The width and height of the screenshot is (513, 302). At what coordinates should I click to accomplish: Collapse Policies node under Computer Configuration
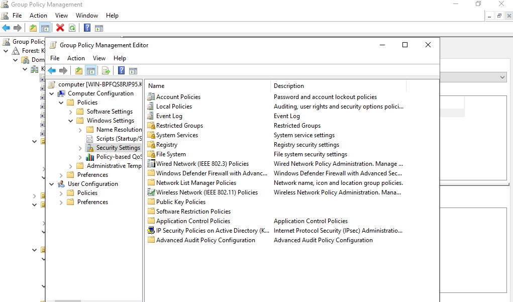[x=61, y=103]
